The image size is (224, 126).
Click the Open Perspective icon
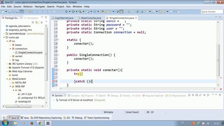point(4,118)
